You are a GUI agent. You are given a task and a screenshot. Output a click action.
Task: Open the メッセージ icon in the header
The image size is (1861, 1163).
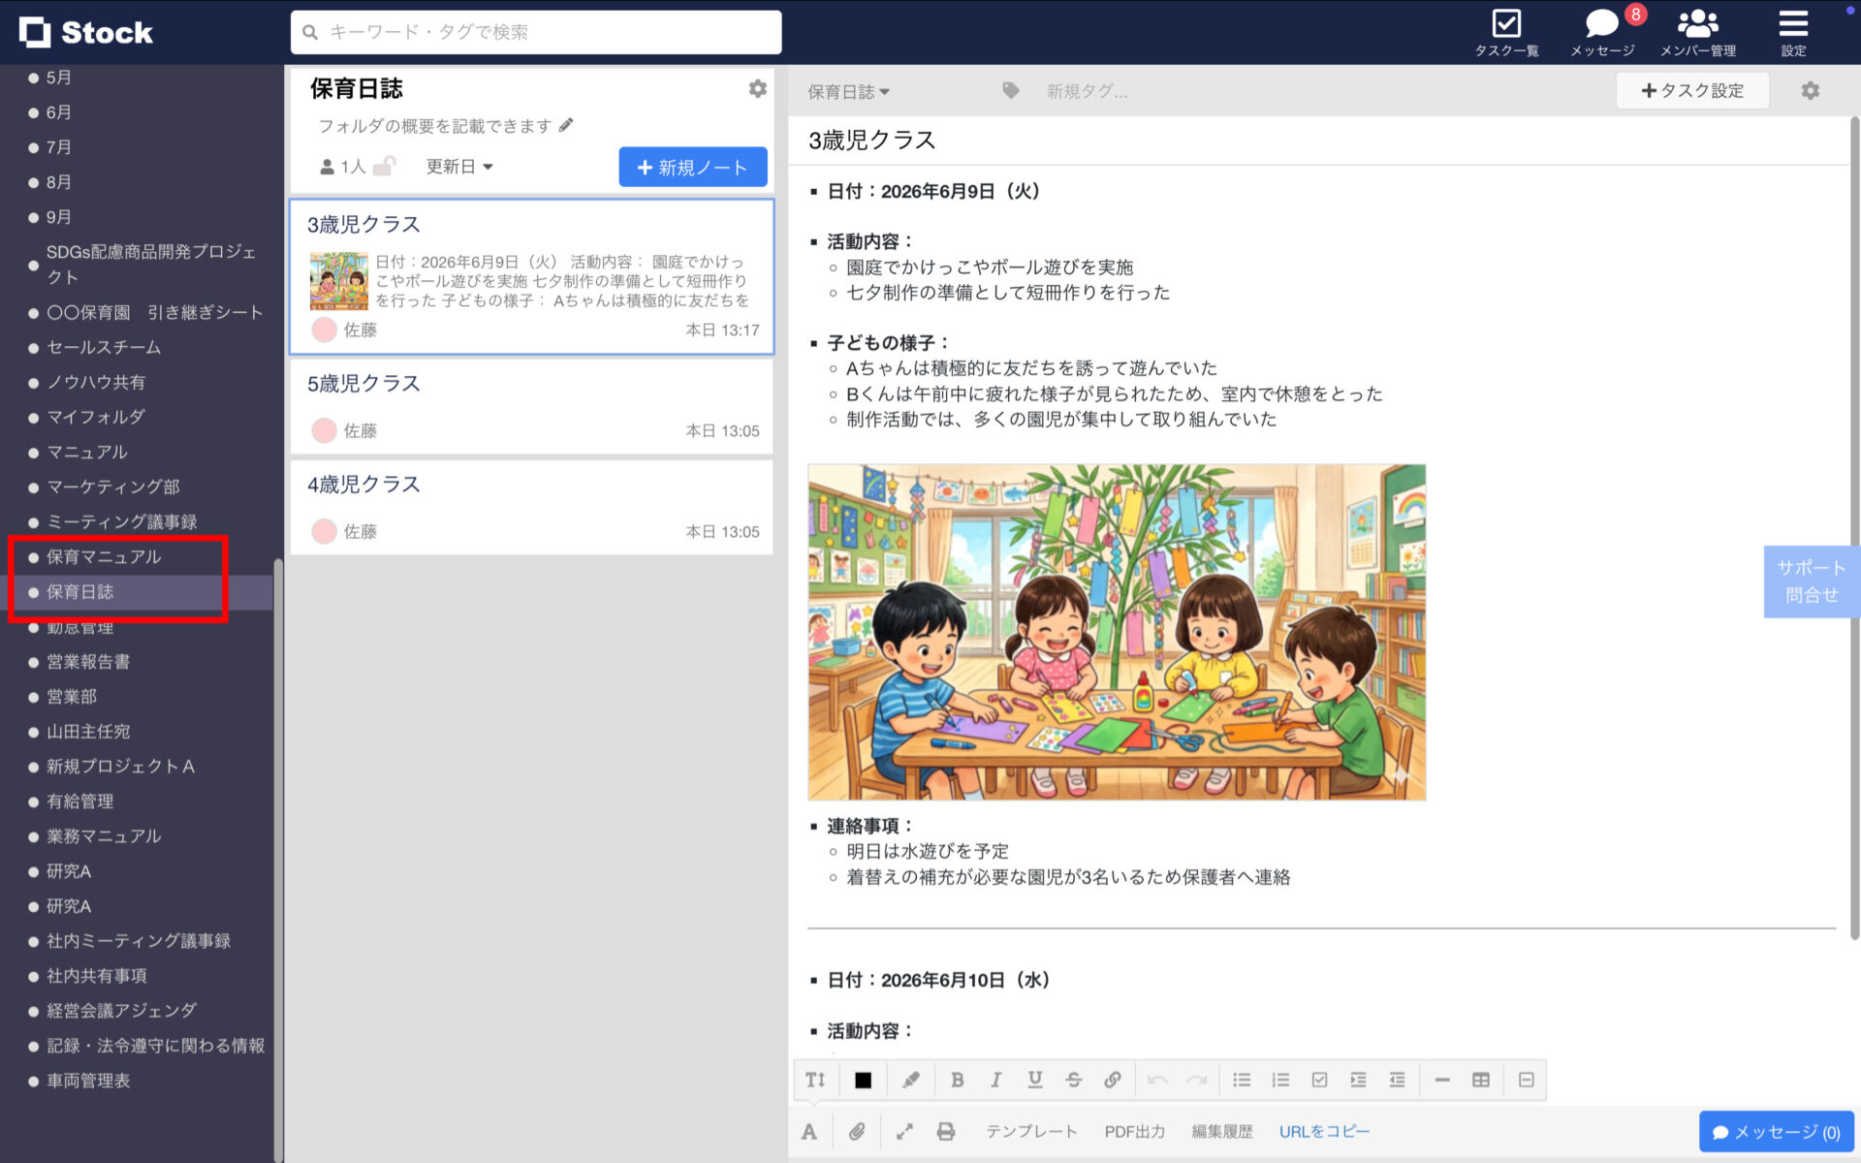click(1602, 32)
